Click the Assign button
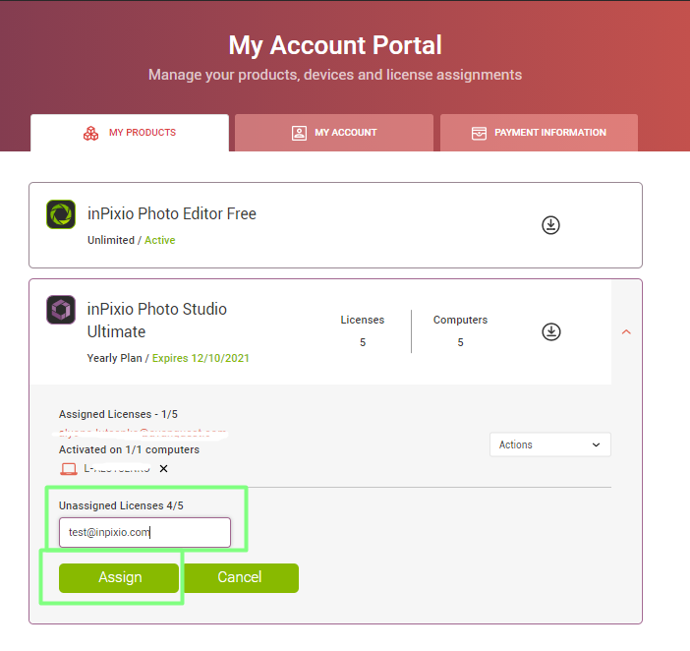 pyautogui.click(x=119, y=577)
